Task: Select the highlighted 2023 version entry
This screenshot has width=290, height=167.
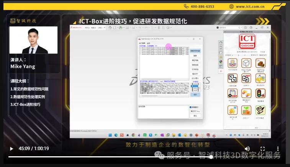Action: tap(195, 86)
